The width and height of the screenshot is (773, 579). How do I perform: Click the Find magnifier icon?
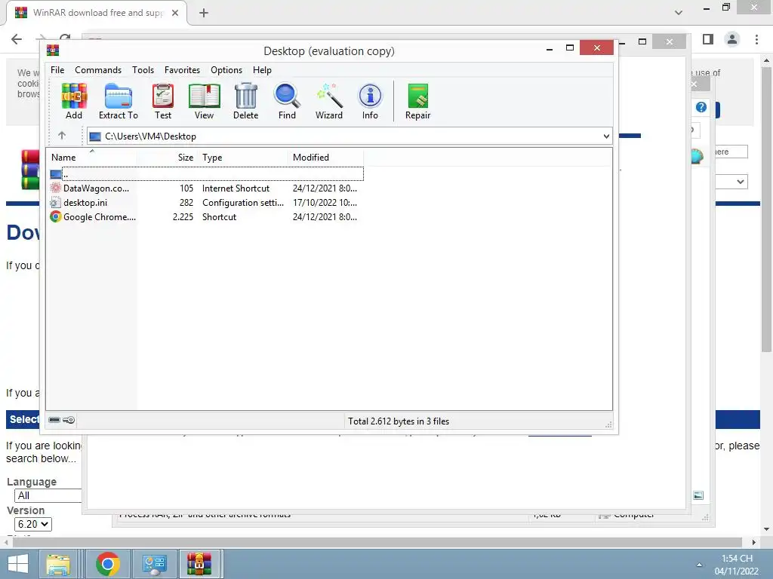287,102
